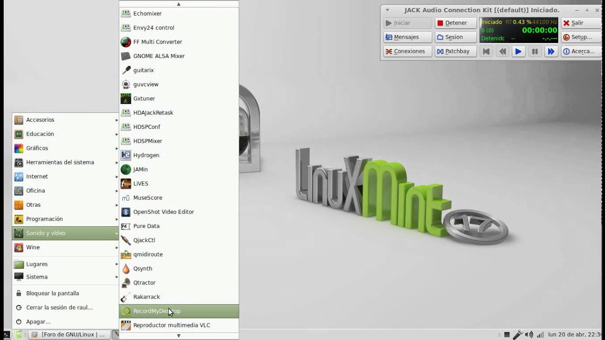This screenshot has width=605, height=340.
Task: Pause the JACK transport
Action: coord(535,51)
